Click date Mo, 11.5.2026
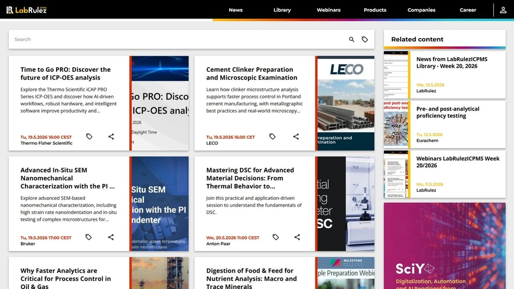 [x=430, y=185]
